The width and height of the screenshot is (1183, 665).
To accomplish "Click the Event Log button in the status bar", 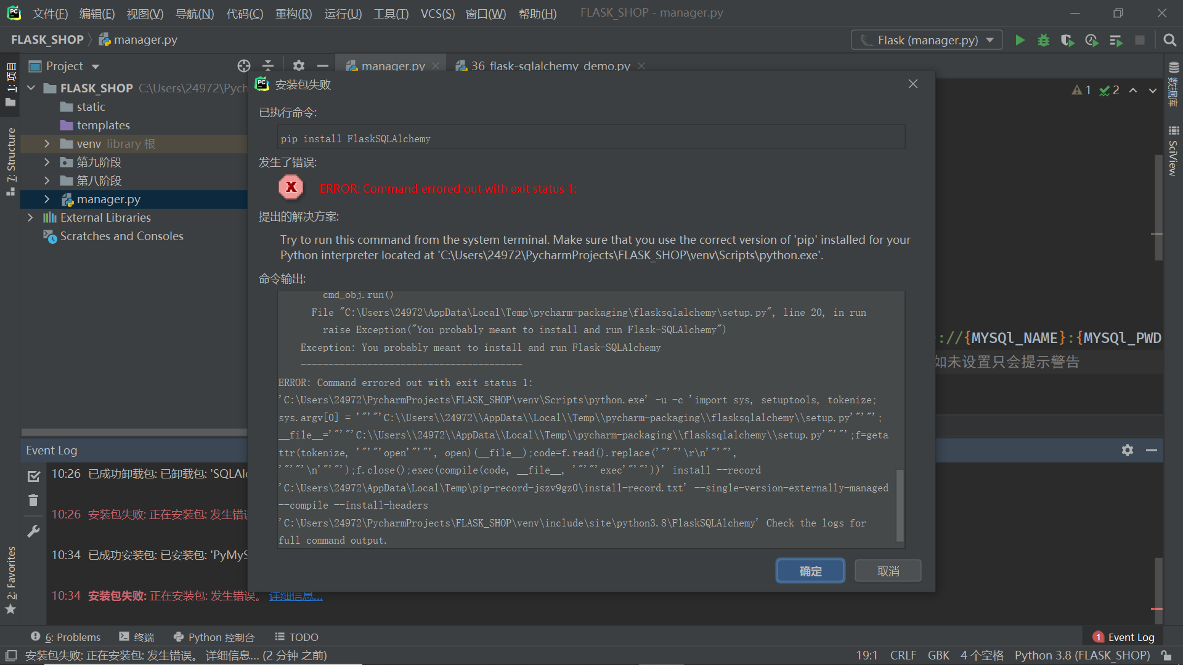I will (1123, 637).
